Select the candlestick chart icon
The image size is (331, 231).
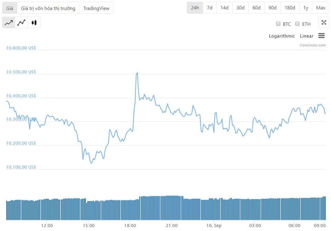34,23
